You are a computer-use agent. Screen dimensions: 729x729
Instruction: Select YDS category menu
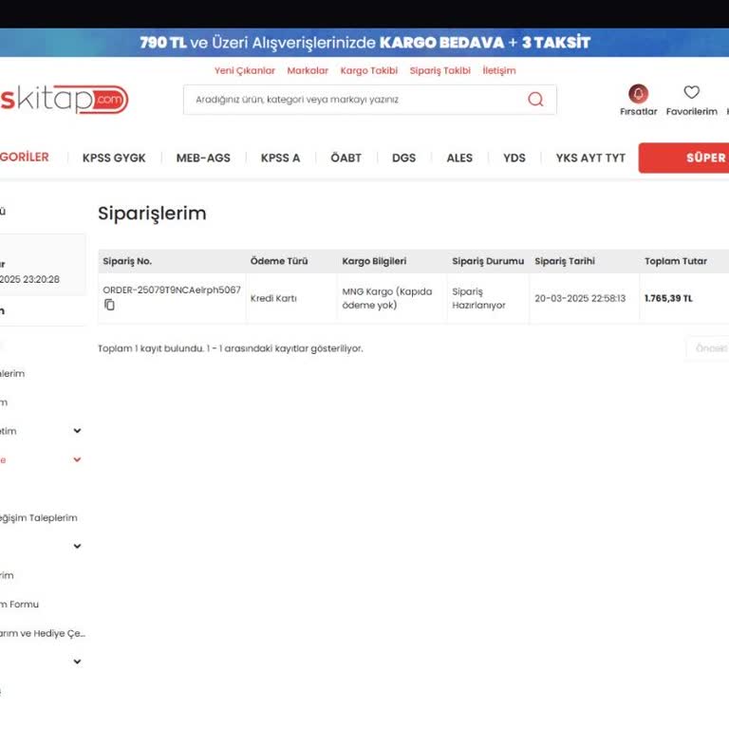514,159
